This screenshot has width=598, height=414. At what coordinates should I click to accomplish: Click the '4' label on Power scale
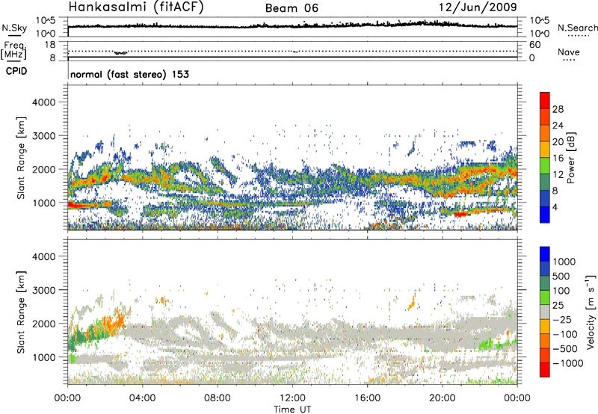tap(555, 207)
